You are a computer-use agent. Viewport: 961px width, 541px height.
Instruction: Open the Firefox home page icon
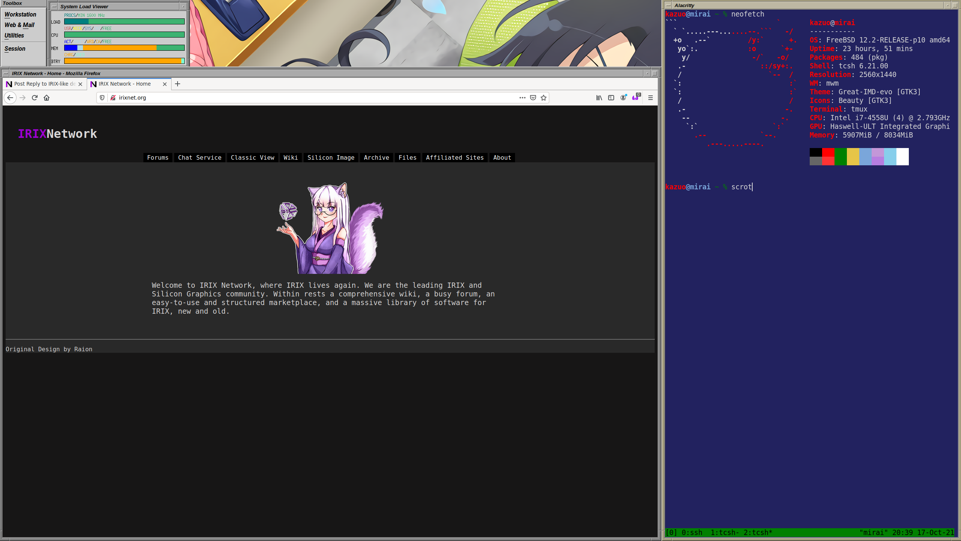pos(47,98)
